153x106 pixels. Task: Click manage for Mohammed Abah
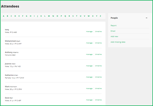(89, 43)
